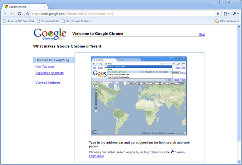
Task: Click the Chrome favicon on the tab
Action: 6,7
